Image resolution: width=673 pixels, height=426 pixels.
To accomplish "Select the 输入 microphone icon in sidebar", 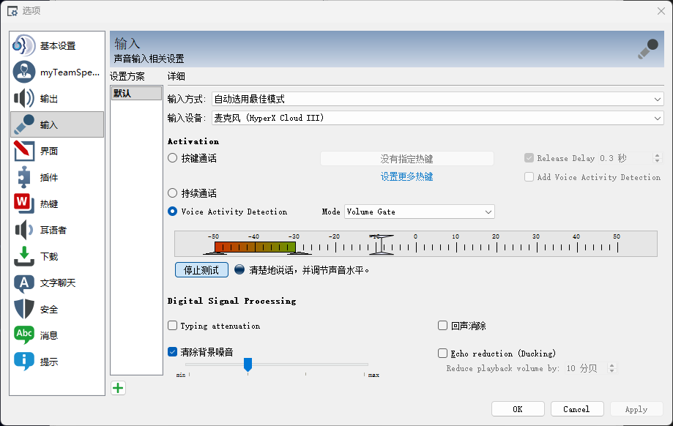I will coord(24,124).
